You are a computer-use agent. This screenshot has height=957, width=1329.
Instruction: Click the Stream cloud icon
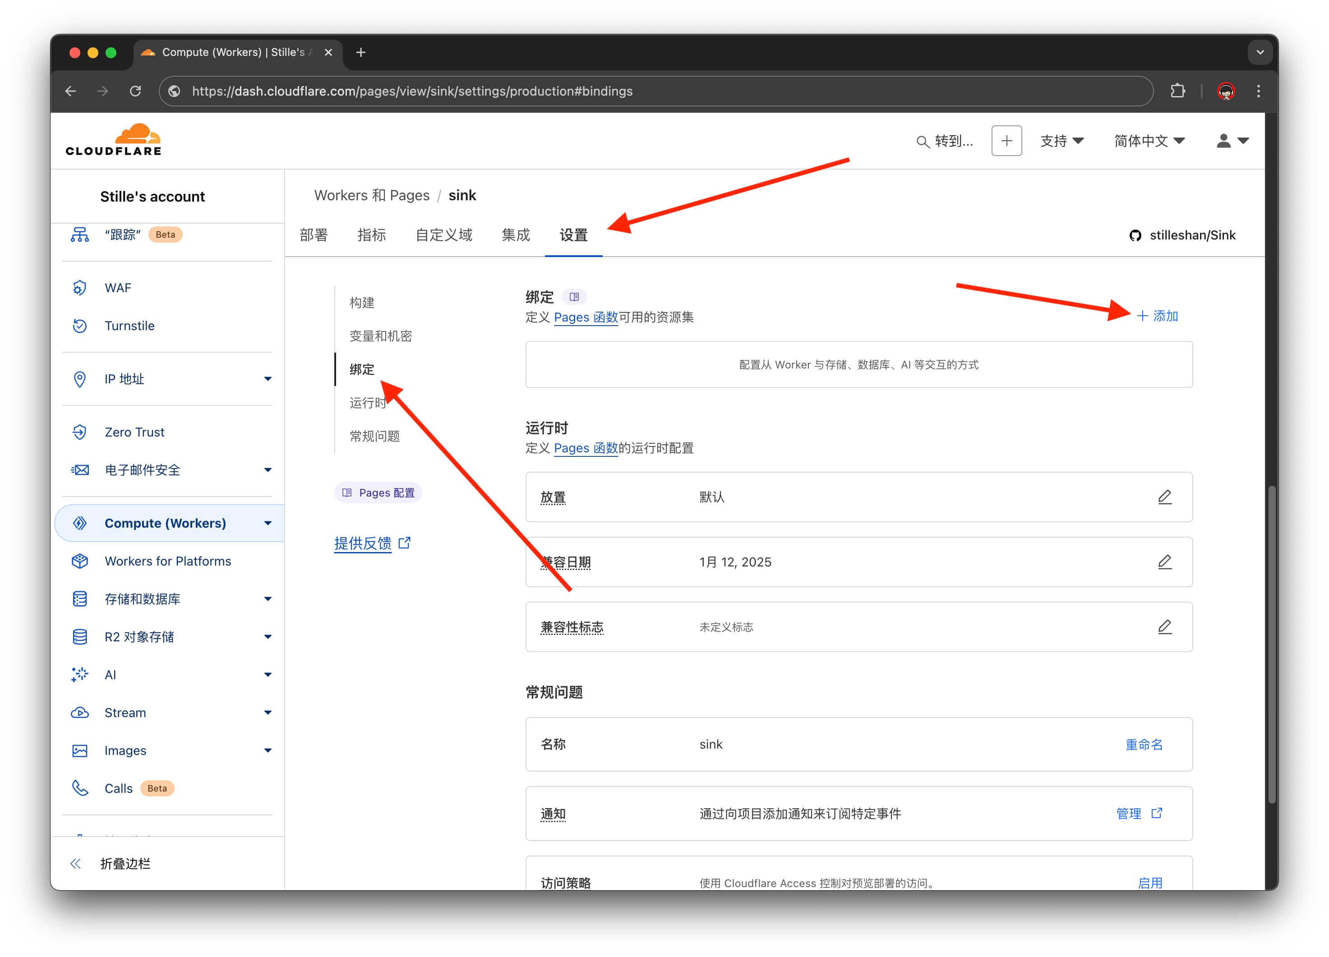[80, 713]
